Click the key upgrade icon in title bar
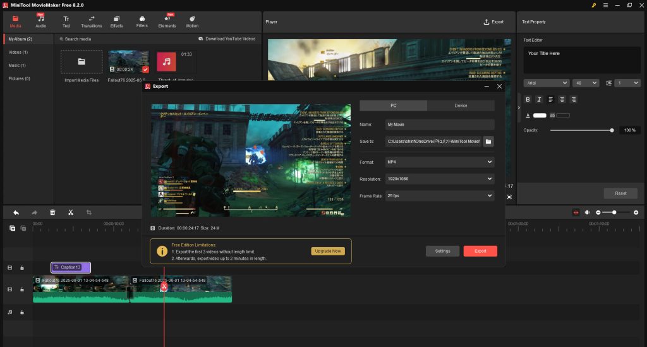Viewport: 647px width, 347px height. pyautogui.click(x=593, y=5)
